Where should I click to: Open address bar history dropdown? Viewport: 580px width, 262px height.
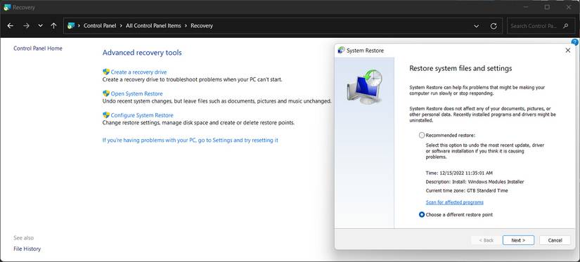(x=477, y=26)
